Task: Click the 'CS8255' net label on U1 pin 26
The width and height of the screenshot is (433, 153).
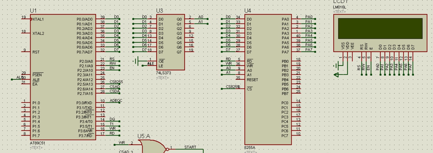Action: (x=116, y=82)
